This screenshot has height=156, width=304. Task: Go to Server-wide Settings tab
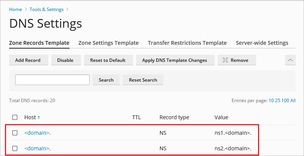[262, 43]
